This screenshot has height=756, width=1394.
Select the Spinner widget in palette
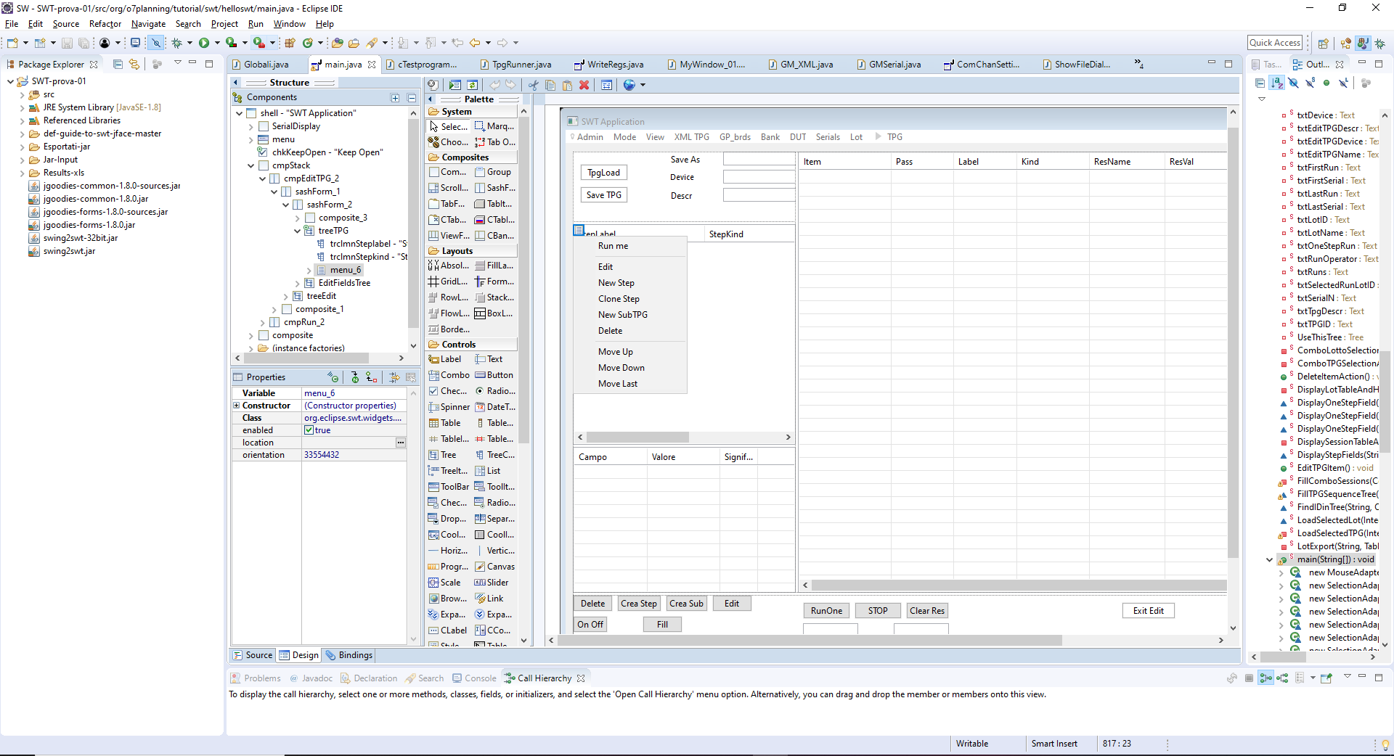pos(449,407)
